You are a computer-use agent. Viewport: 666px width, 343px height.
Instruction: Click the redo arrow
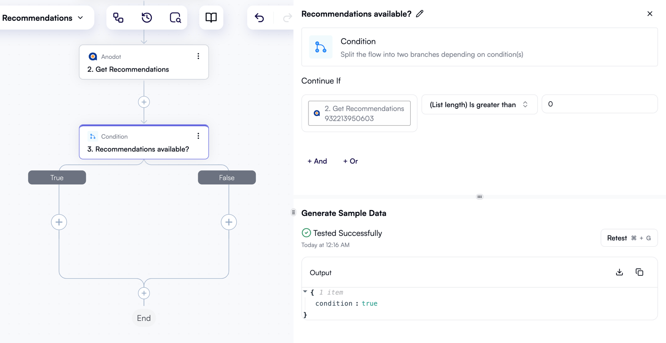[x=287, y=18]
